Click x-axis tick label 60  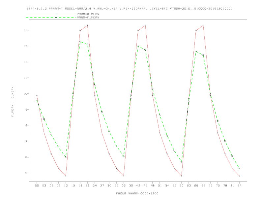182,185
